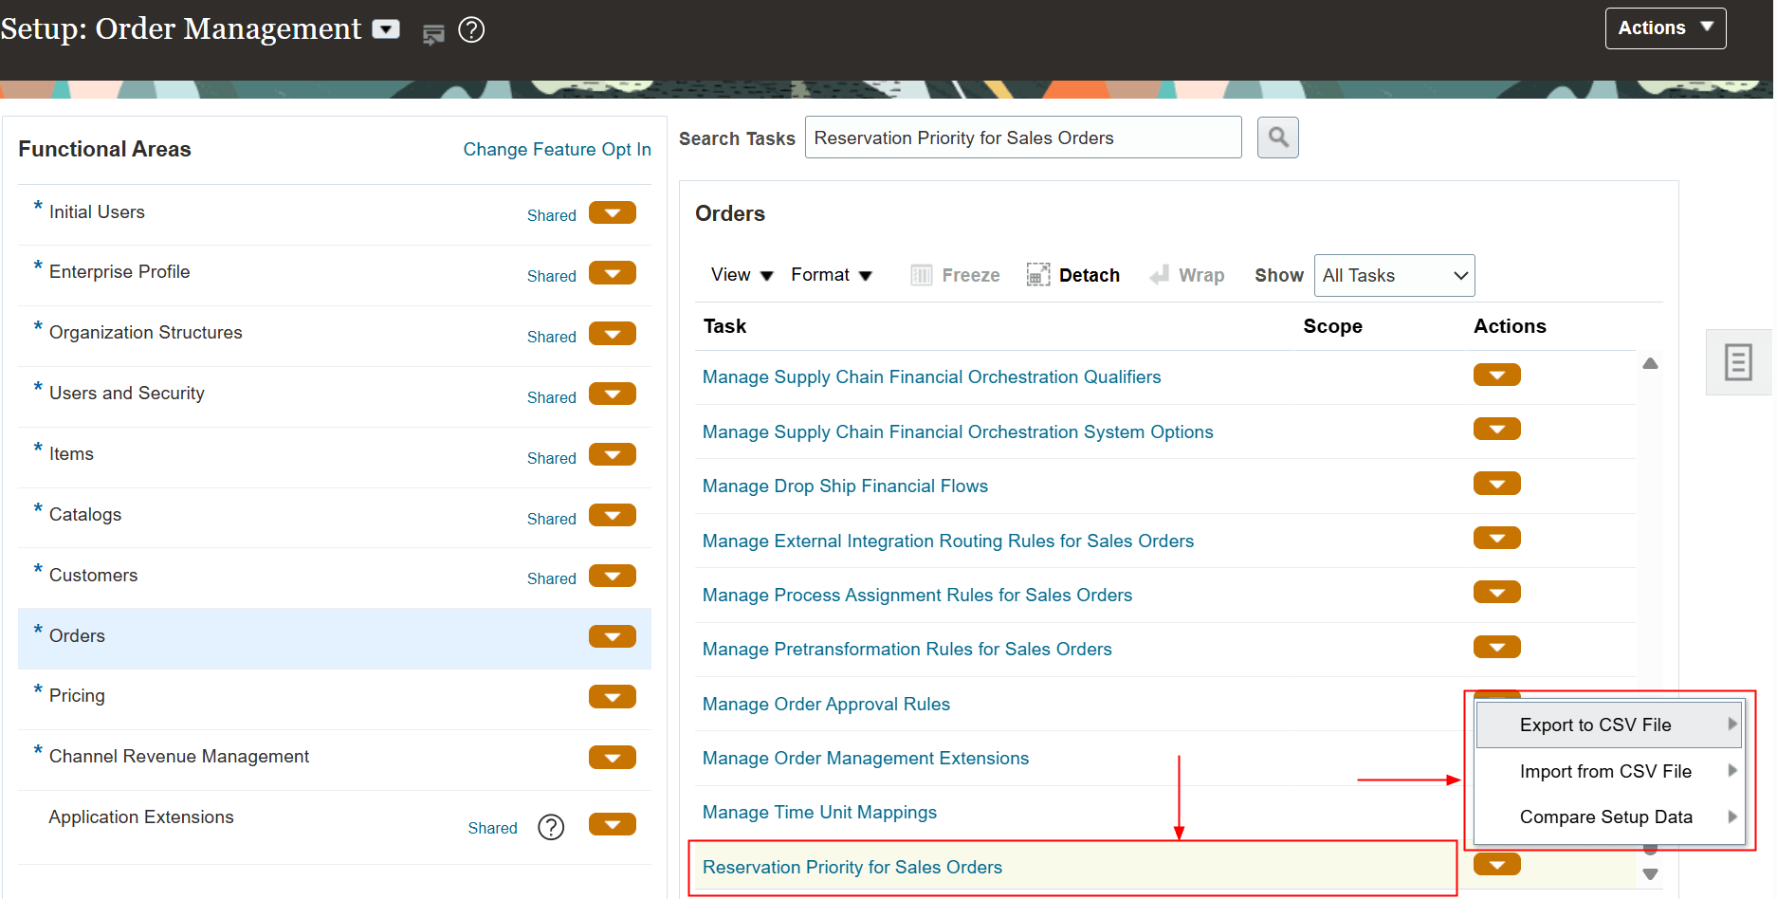The width and height of the screenshot is (1777, 899).
Task: Click the Freeze icon in the table toolbar
Action: pos(921,274)
